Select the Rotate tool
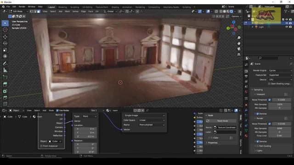Screen dimensions: 294x165 click(5, 43)
